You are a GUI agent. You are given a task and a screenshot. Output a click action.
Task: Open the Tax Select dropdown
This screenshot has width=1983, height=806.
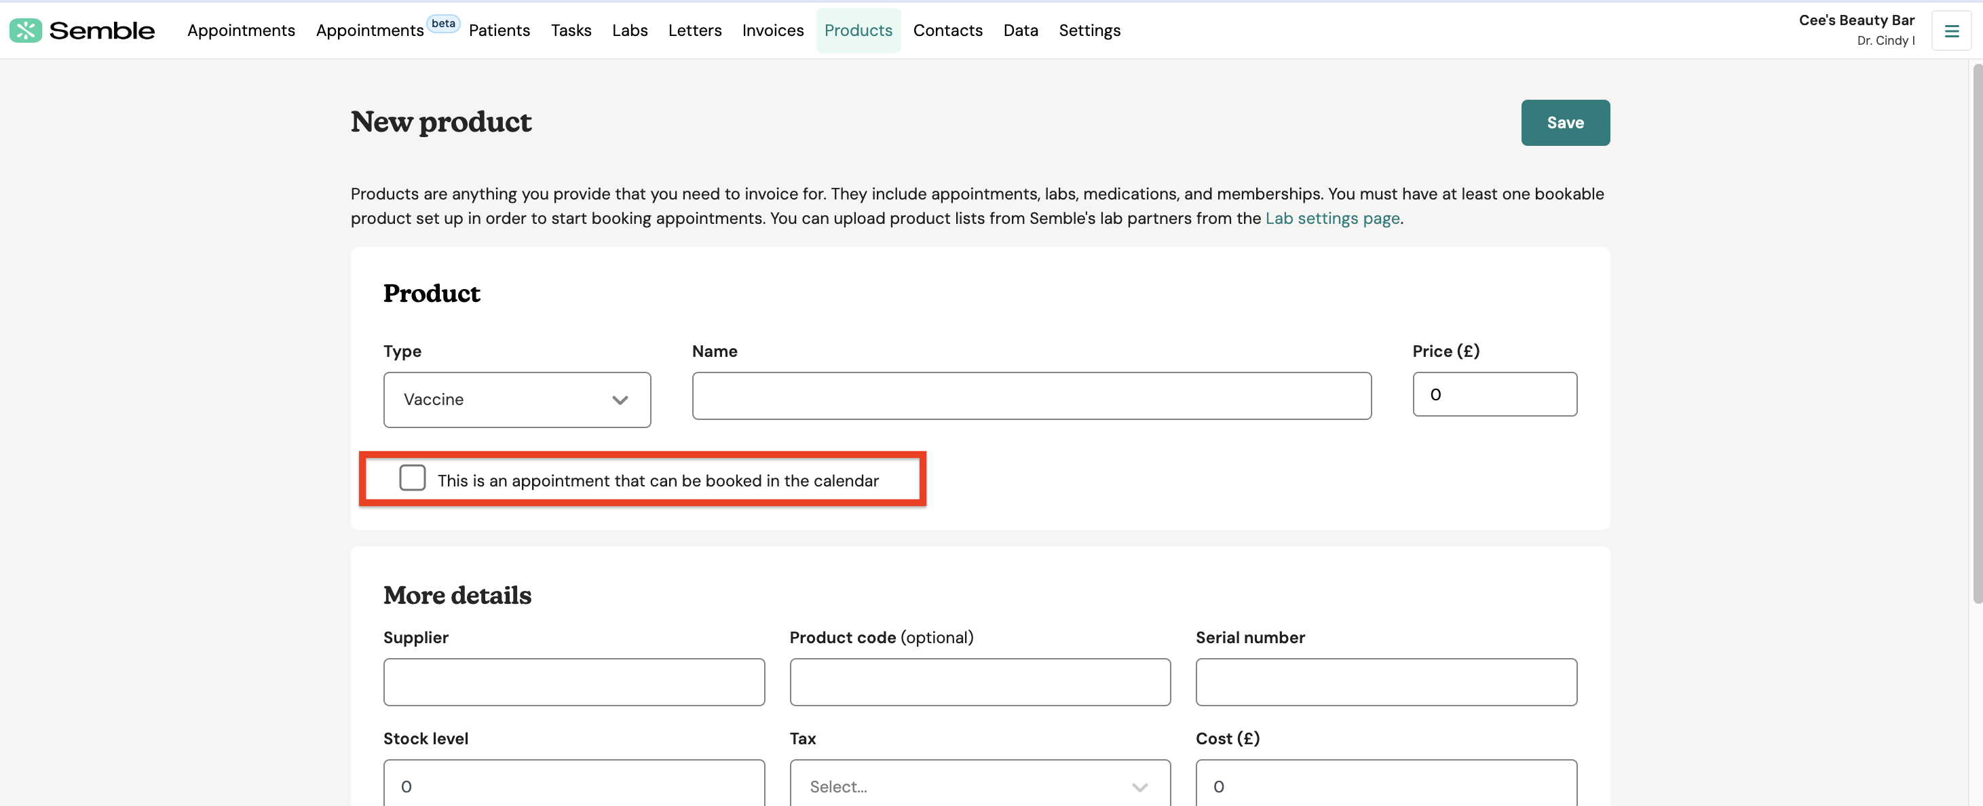coord(979,783)
